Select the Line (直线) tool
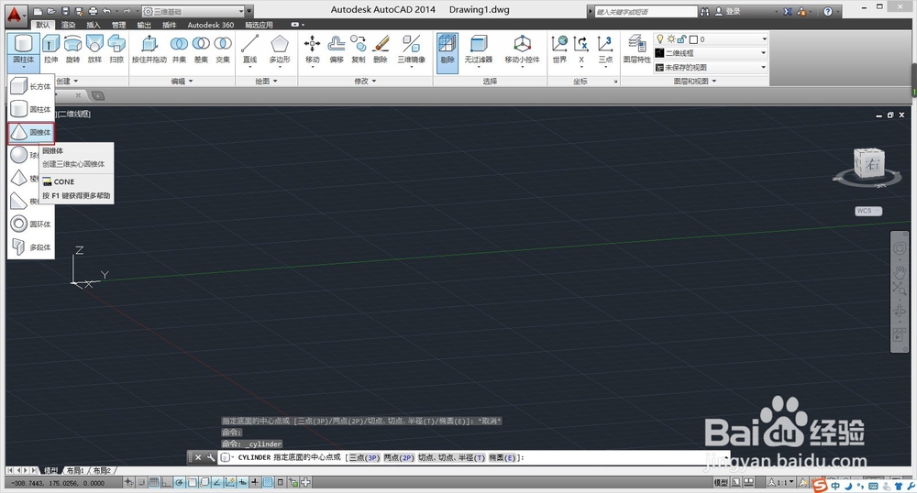The width and height of the screenshot is (917, 493). click(249, 49)
